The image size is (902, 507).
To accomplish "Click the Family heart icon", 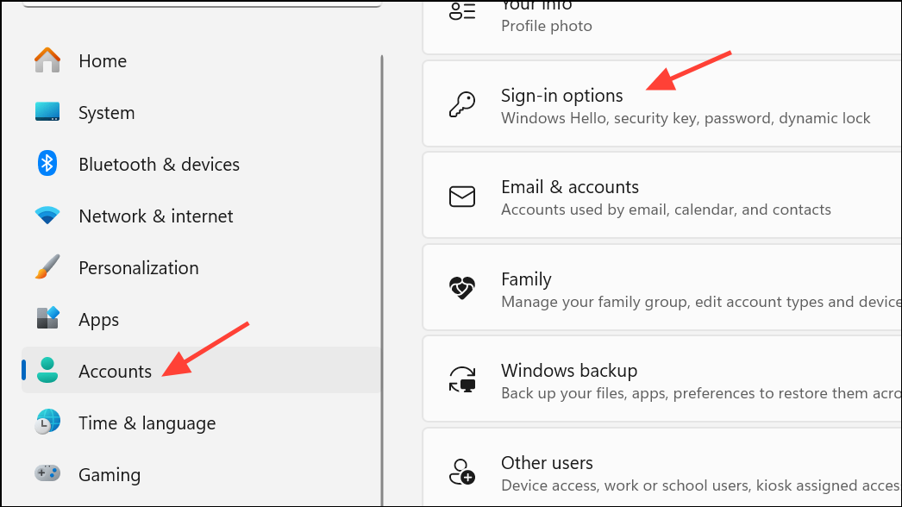I will tap(462, 288).
